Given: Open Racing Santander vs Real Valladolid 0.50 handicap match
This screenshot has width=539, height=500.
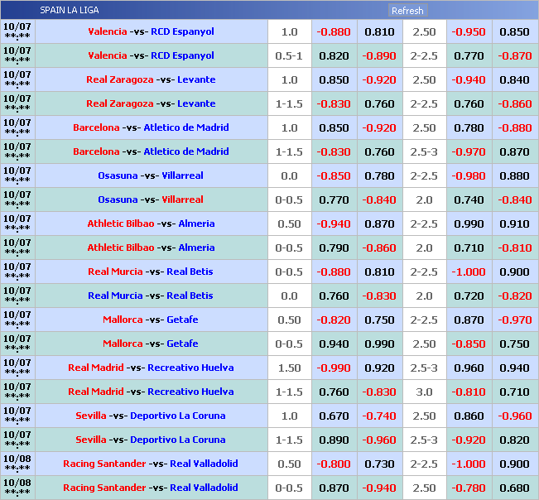Looking at the screenshot, I should (151, 464).
